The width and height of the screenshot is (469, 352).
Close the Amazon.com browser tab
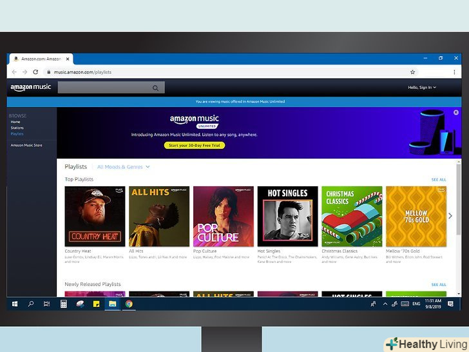[x=68, y=59]
